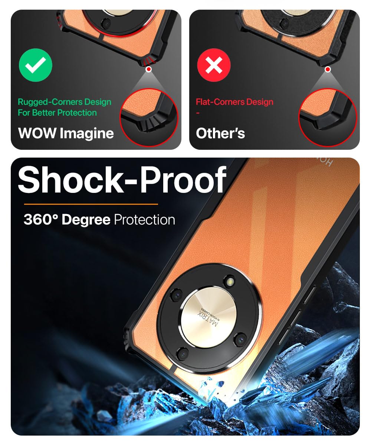Select the Other's label
Screen dimensions: 371x446
pos(220,133)
